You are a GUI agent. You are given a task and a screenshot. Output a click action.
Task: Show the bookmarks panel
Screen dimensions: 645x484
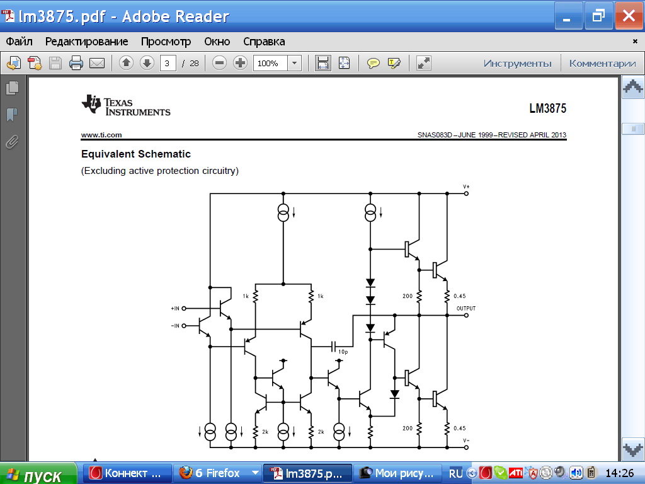[12, 115]
